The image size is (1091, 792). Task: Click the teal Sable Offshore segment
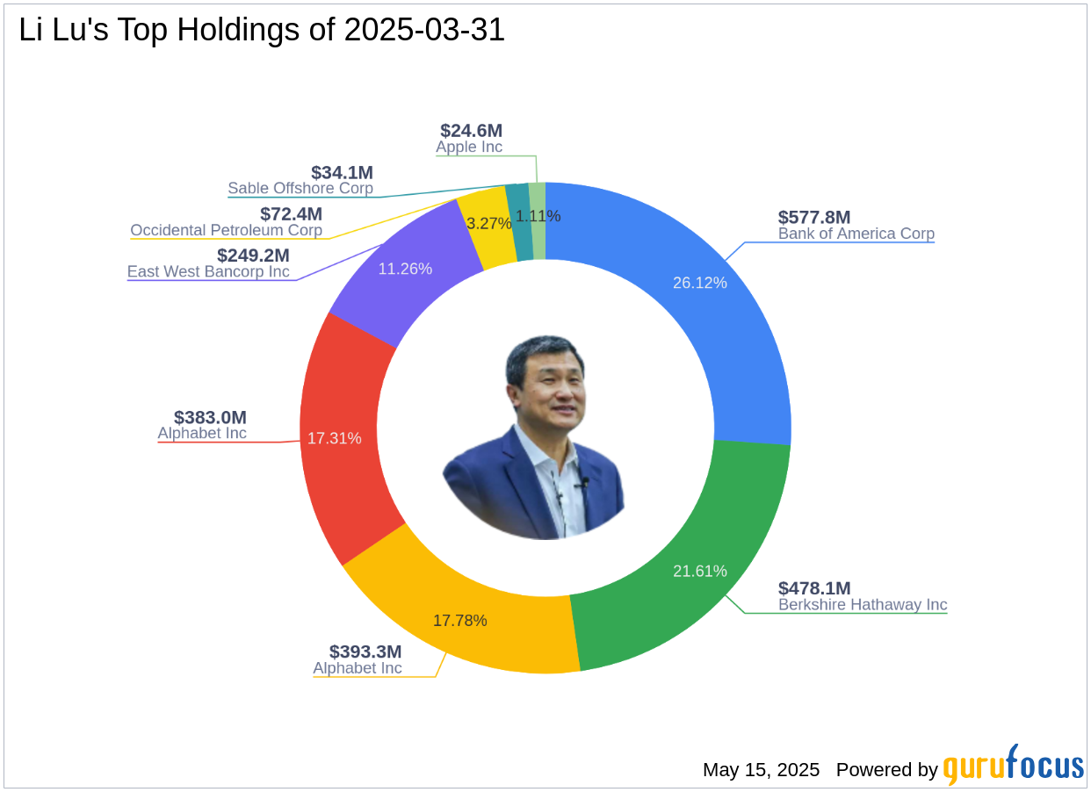click(x=519, y=222)
